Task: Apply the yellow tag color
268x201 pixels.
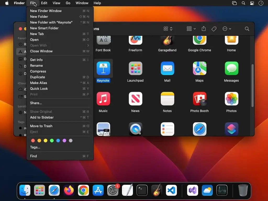Action: tap(46, 141)
